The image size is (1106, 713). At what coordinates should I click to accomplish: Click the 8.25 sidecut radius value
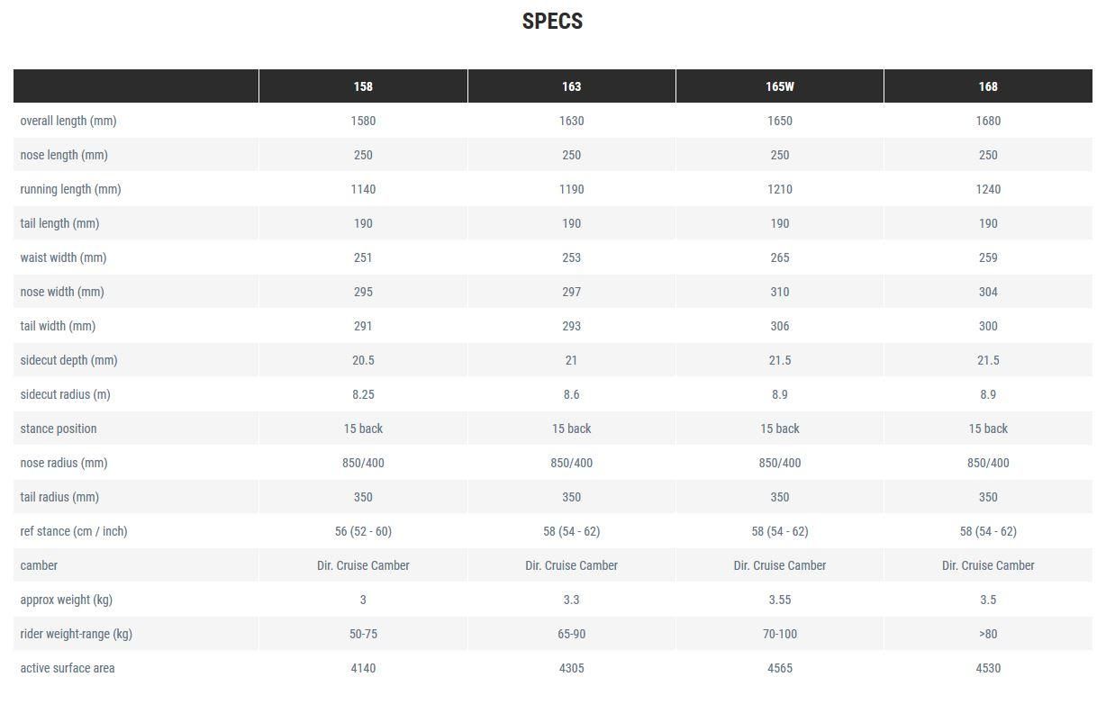coord(363,394)
